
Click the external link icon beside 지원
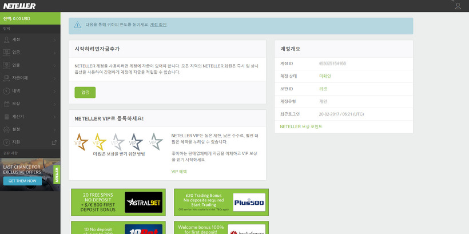pos(54,142)
